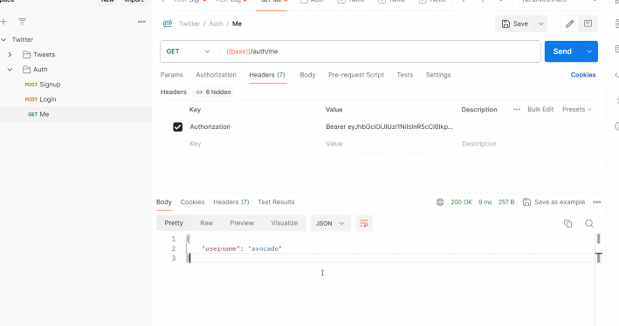The height and width of the screenshot is (326, 619).
Task: Switch to the request Authorization tab
Action: 216,75
